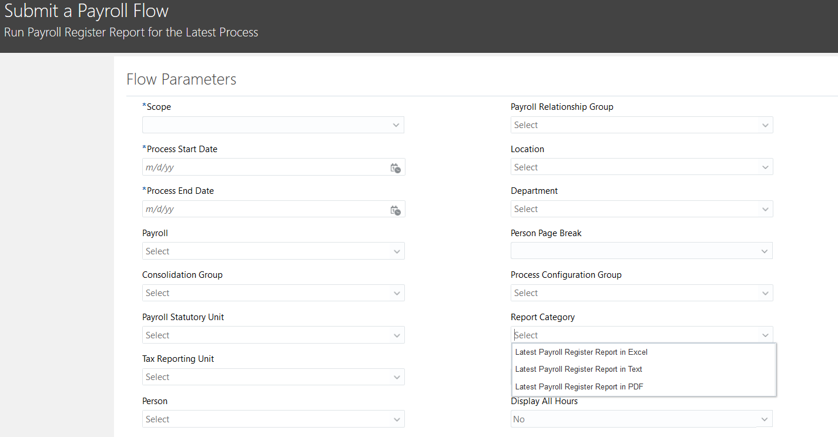Open the Payroll dropdown list
This screenshot has height=437, width=838.
tap(397, 251)
